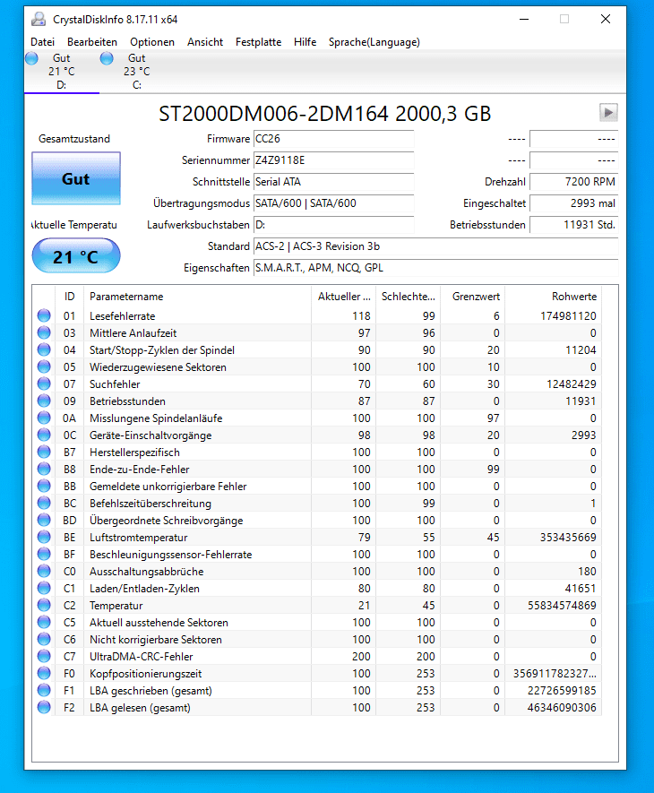
Task: Click the 21 °C temperature button
Action: 76,256
